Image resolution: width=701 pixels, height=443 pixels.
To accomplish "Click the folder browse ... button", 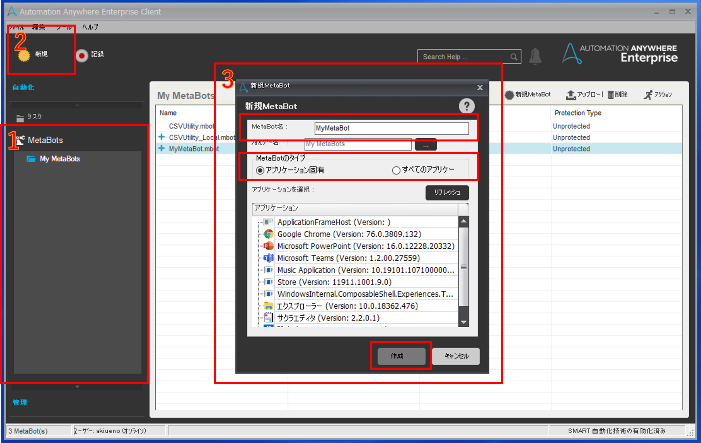I will pos(426,144).
